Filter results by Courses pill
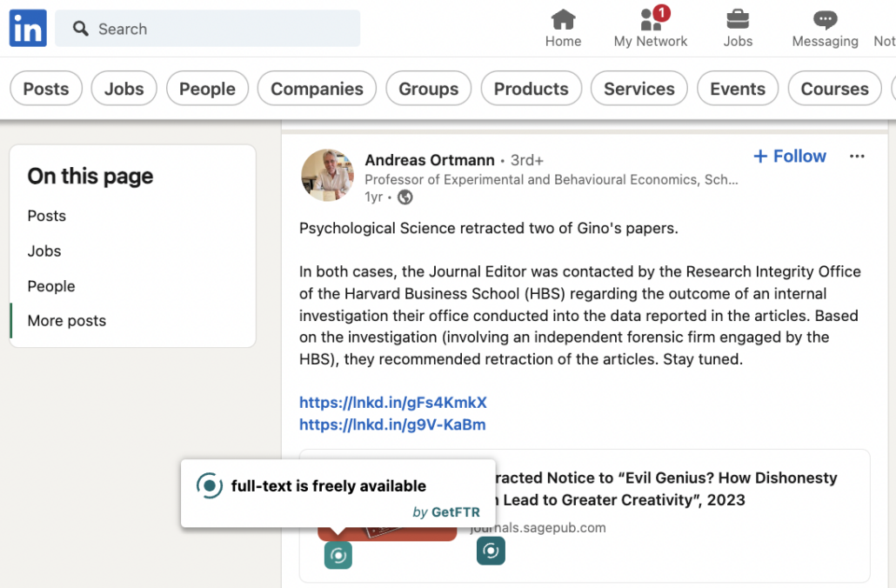 pos(834,89)
